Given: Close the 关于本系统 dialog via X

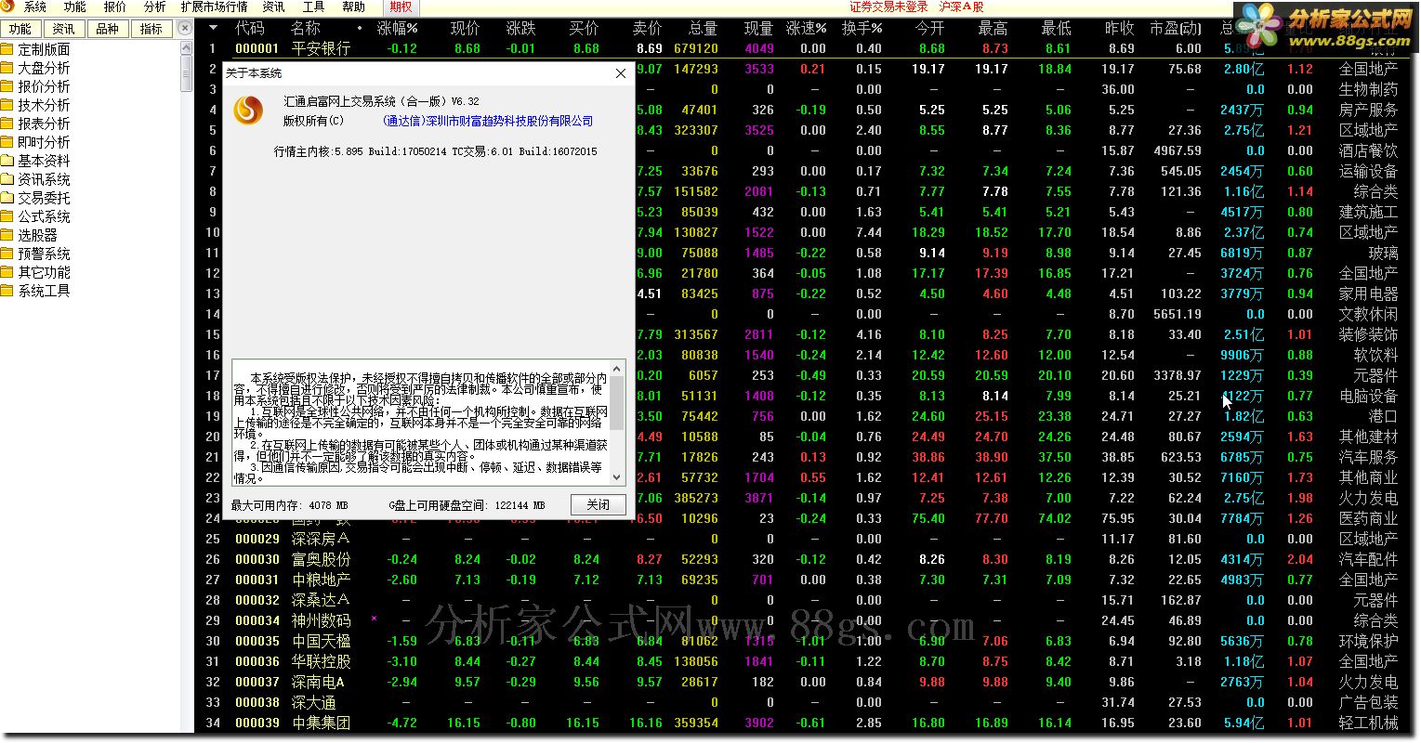Looking at the screenshot, I should point(621,73).
